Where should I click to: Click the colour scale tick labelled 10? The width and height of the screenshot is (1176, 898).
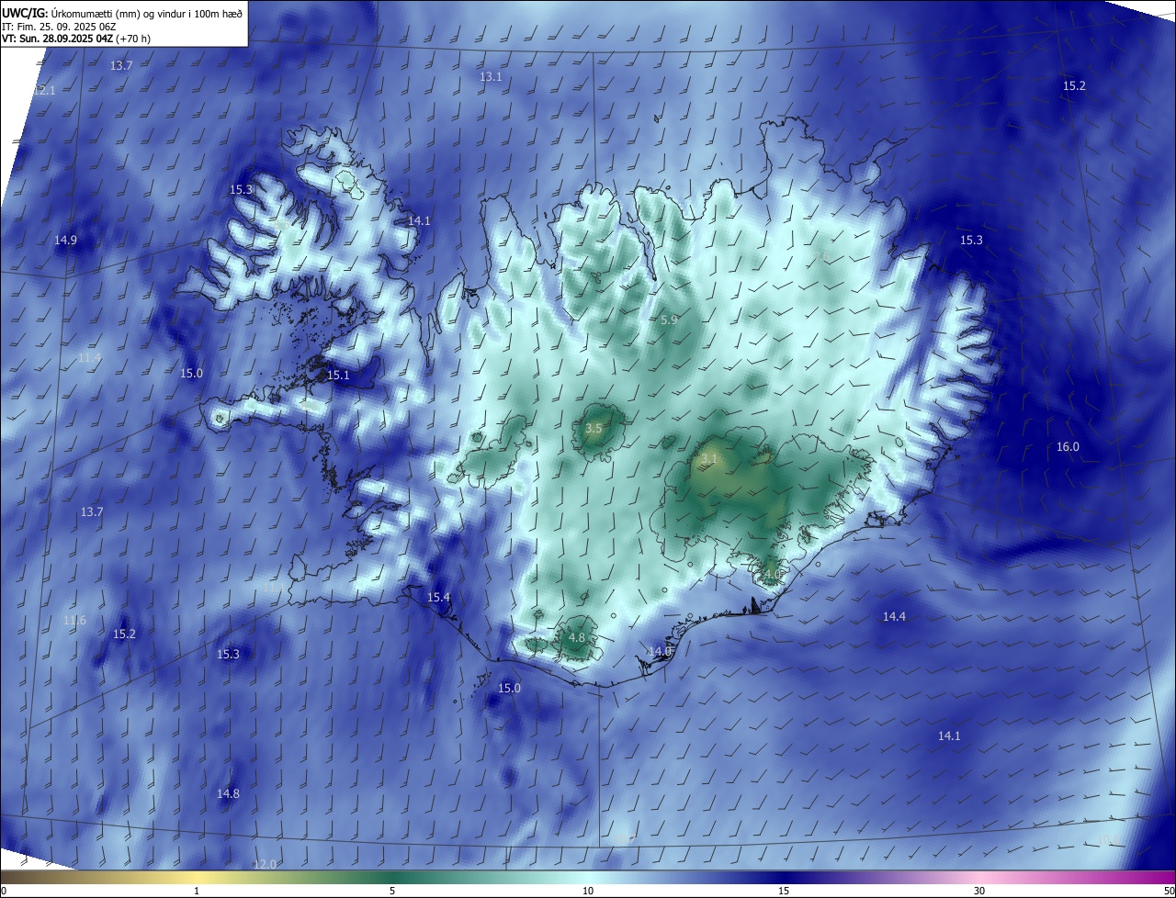[x=588, y=891]
